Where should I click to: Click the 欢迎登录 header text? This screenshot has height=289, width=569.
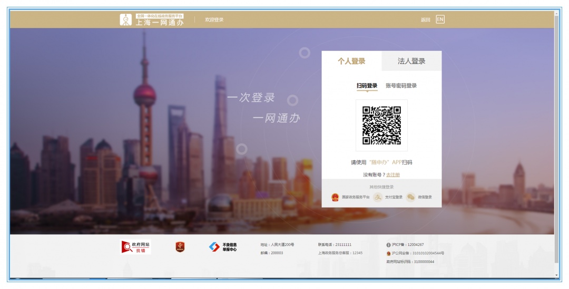214,20
